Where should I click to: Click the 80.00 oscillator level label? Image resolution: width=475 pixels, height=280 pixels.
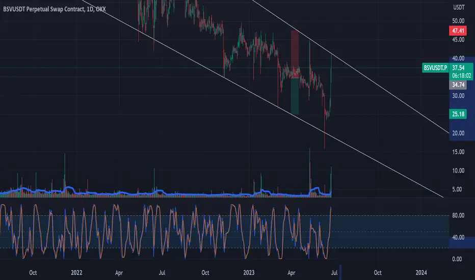click(x=458, y=215)
